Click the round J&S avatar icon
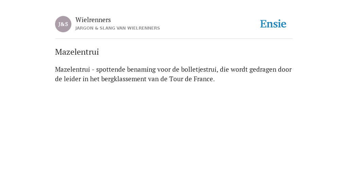This screenshot has height=174, width=348. (x=63, y=24)
